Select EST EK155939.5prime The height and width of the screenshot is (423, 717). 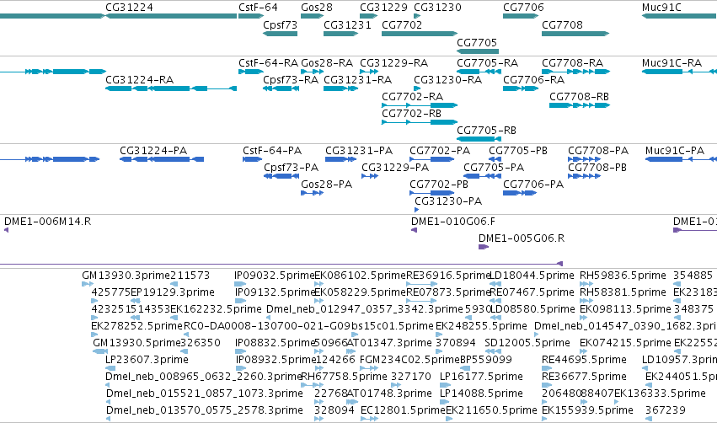pos(587,410)
